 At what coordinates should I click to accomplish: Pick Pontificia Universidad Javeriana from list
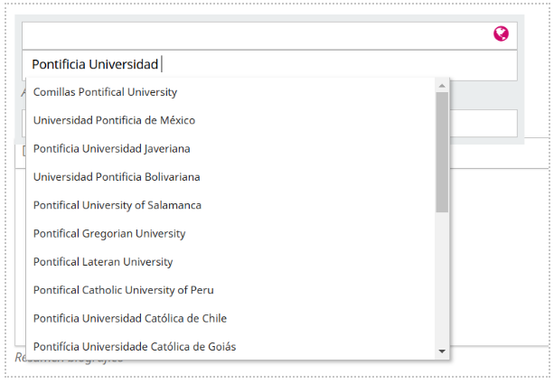[112, 148]
